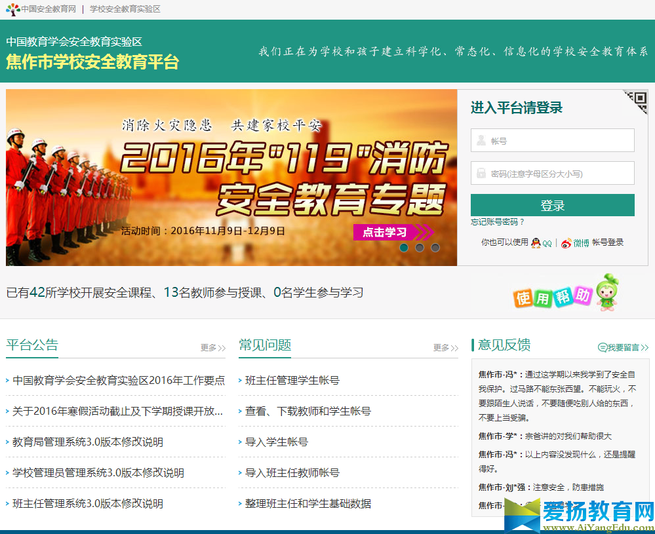The image size is (655, 534).
Task: Click the lock icon in password field
Action: [481, 173]
